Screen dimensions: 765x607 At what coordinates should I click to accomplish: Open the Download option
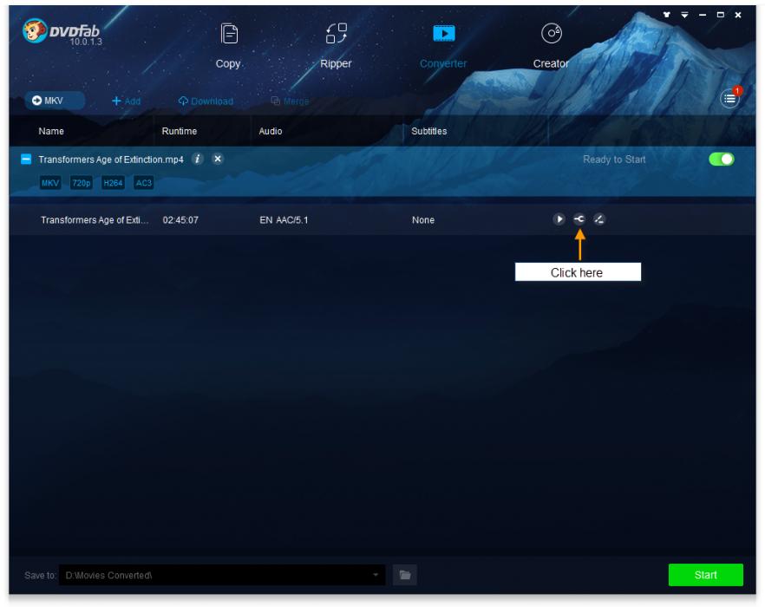pos(206,101)
